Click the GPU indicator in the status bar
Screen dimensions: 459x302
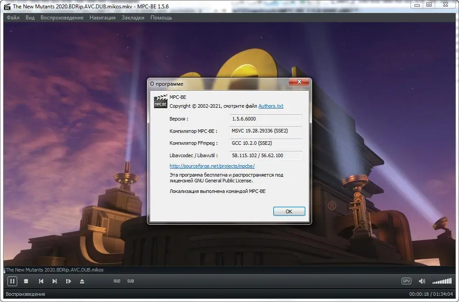pyautogui.click(x=406, y=281)
